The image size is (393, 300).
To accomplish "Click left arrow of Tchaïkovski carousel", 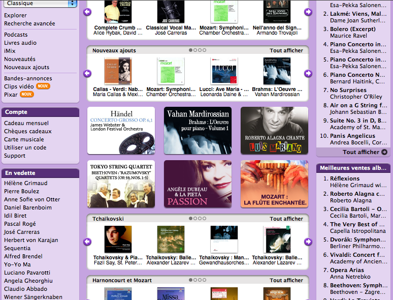I will [87, 242].
